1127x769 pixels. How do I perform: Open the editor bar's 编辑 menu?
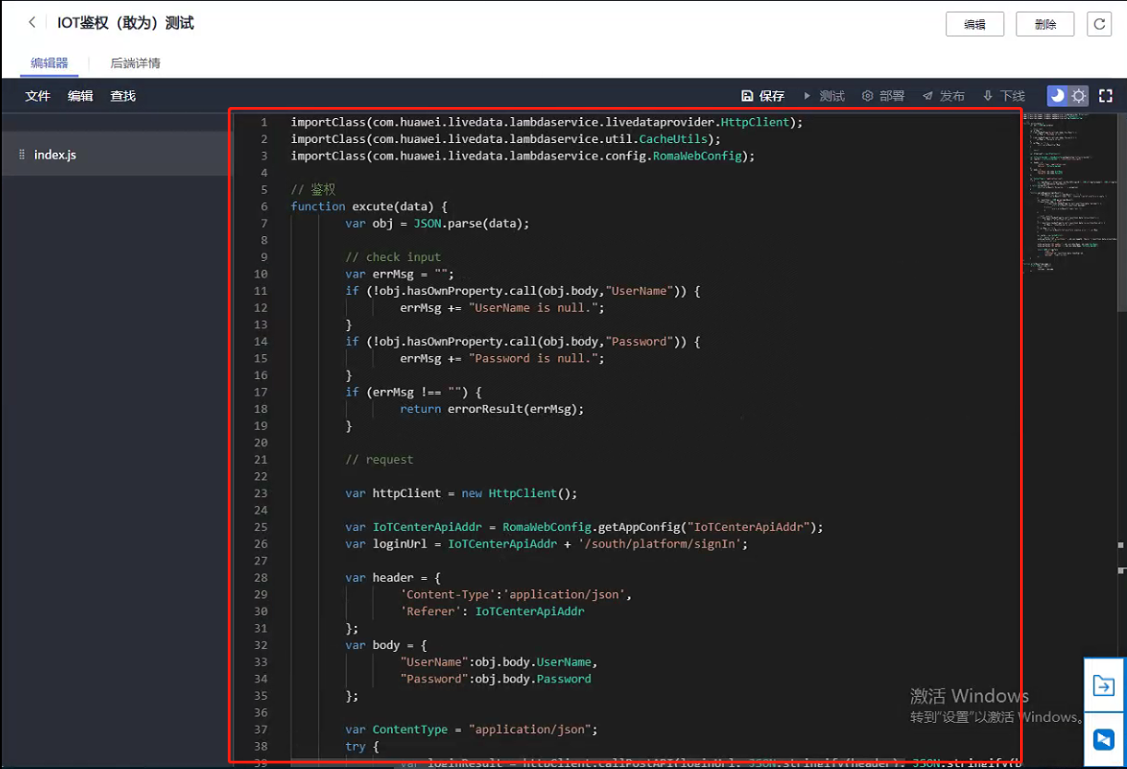(x=80, y=96)
